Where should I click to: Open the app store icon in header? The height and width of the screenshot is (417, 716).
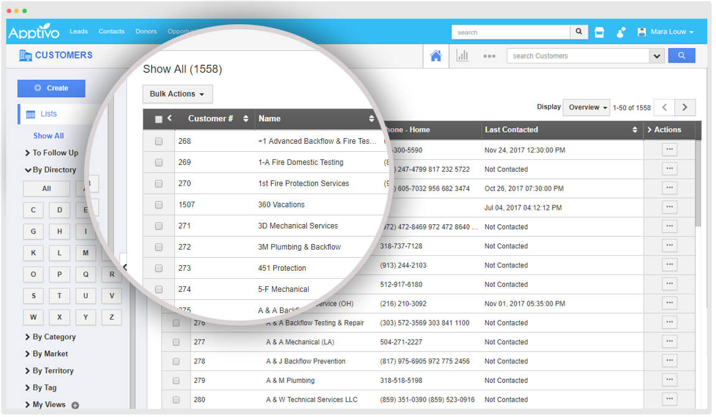tap(600, 32)
